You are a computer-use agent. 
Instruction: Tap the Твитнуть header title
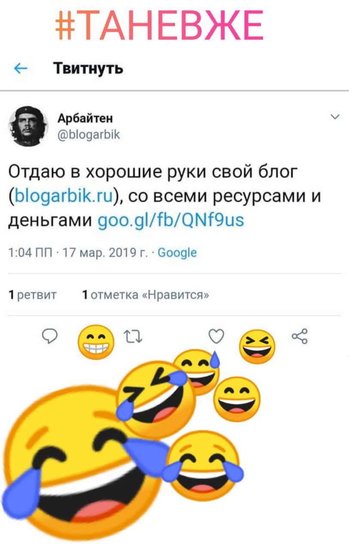pos(88,68)
